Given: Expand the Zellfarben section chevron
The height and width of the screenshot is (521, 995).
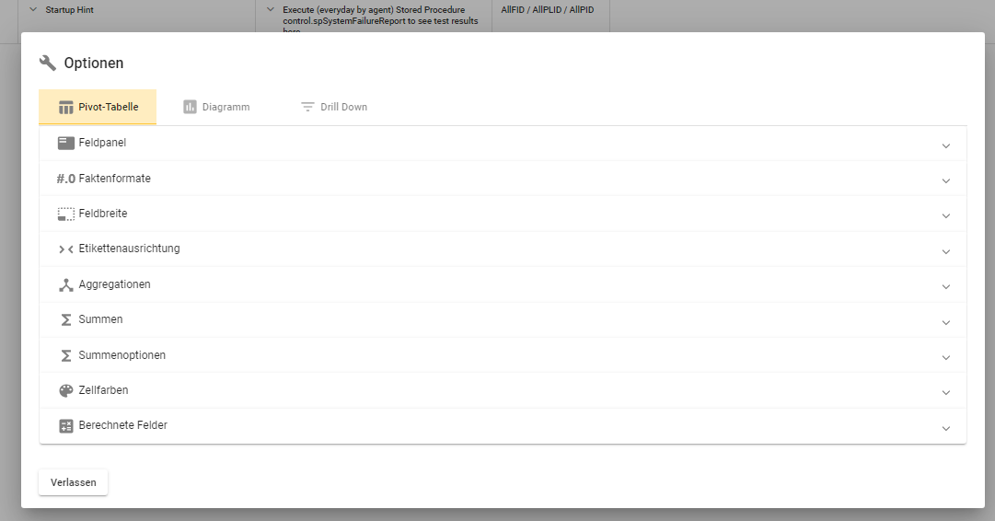Looking at the screenshot, I should [x=945, y=393].
